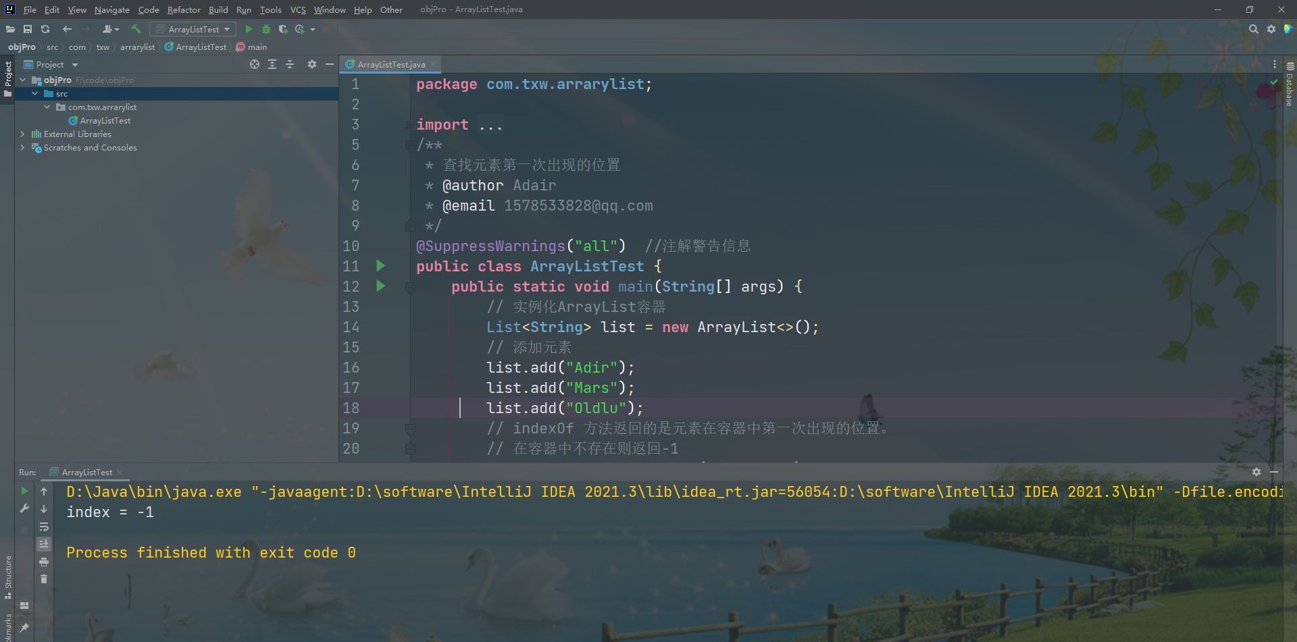Run with coverage shield icon

(x=283, y=29)
